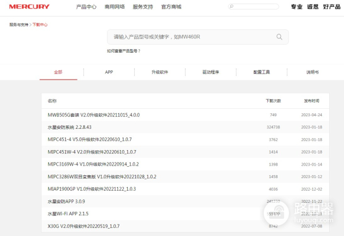Image resolution: width=344 pixels, height=236 pixels.
Task: Click download count 1414
Action: click(273, 152)
